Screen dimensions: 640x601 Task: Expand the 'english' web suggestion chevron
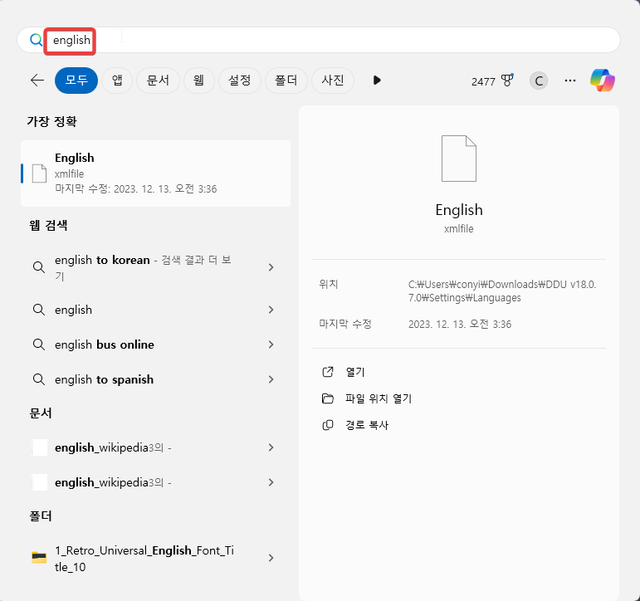271,310
